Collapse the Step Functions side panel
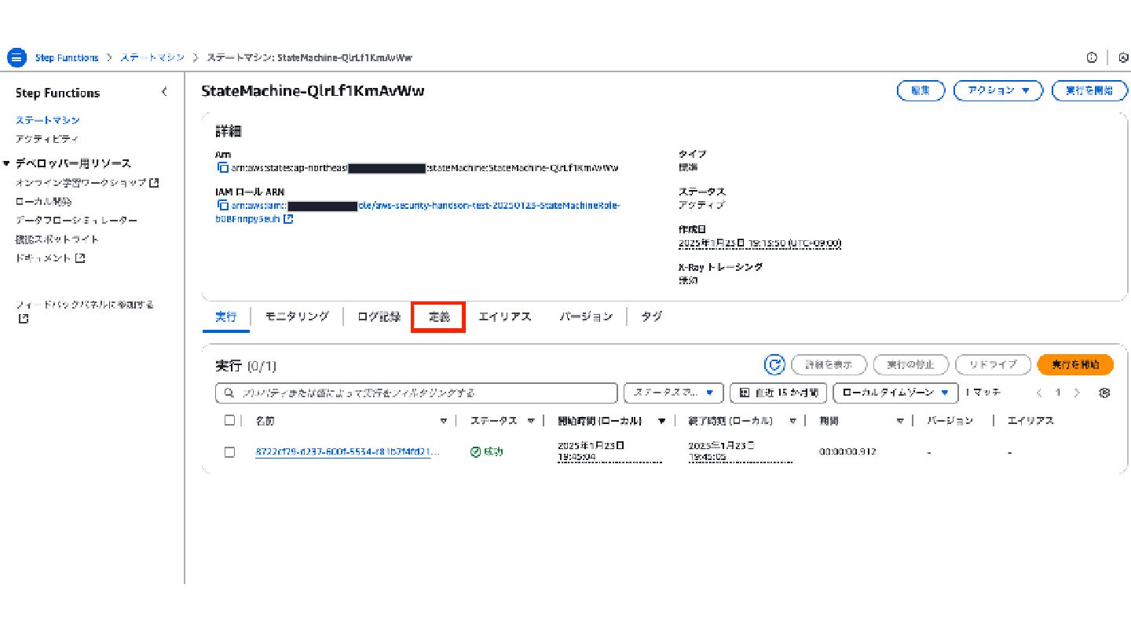This screenshot has width=1131, height=636. 164,92
